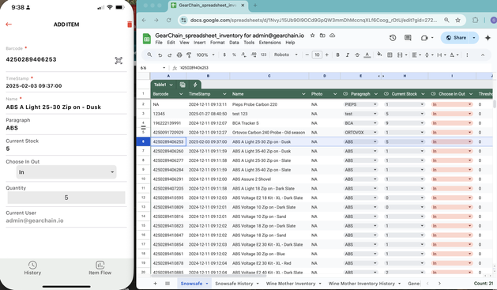Screen dimensions: 497x290
Task: Open the fill color picker
Action: [x=379, y=55]
